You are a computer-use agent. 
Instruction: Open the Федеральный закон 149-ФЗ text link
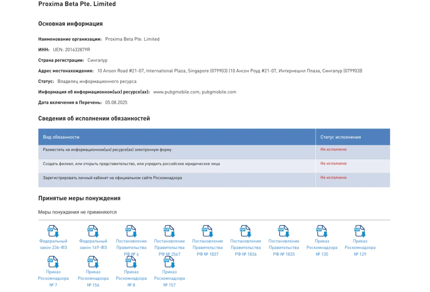(93, 244)
